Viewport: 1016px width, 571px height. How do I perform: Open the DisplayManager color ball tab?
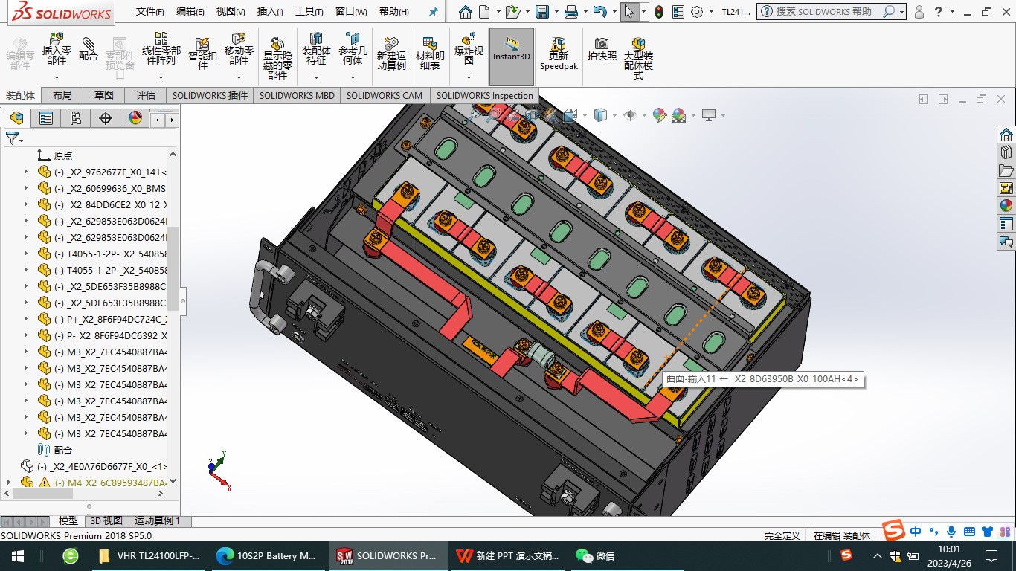(x=135, y=118)
